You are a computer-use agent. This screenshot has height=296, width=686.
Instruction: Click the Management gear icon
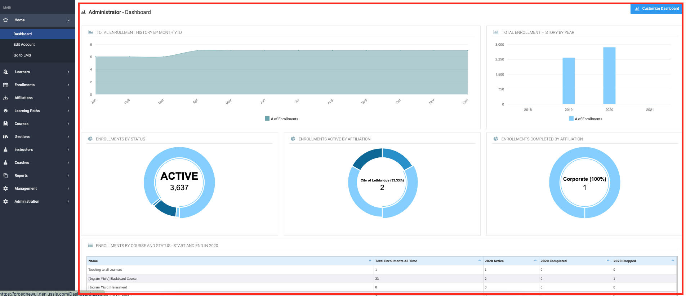pos(5,188)
